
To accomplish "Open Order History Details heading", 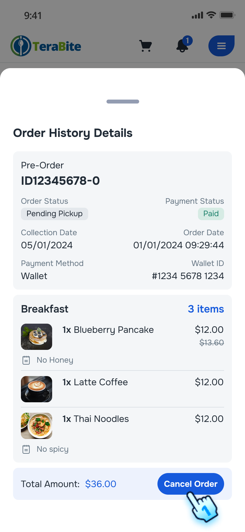I will click(73, 133).
